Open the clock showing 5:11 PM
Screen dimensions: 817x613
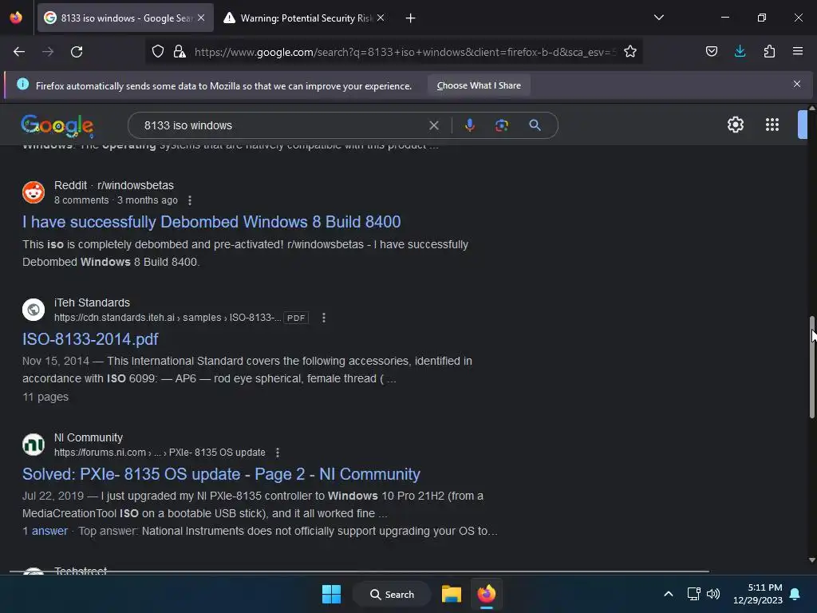pyautogui.click(x=758, y=594)
